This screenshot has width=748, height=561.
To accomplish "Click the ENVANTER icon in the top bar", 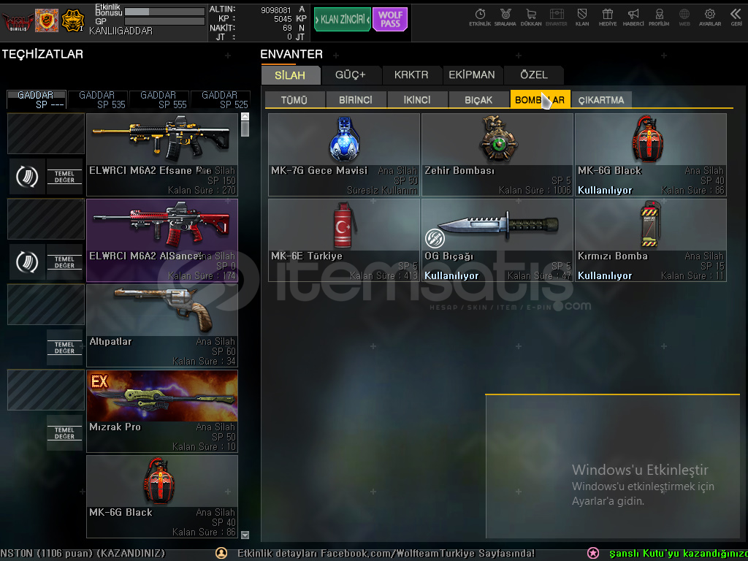I will tap(556, 18).
